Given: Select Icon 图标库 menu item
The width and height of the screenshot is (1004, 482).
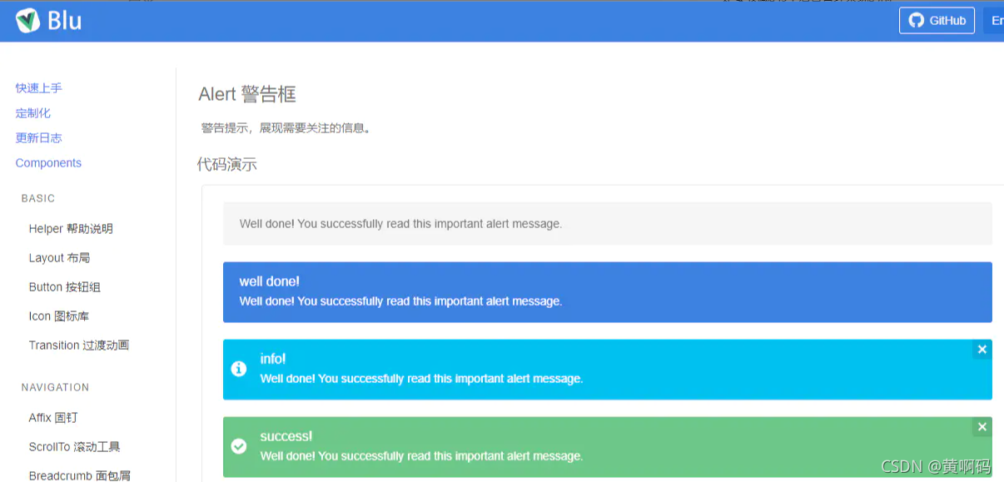Looking at the screenshot, I should [59, 316].
